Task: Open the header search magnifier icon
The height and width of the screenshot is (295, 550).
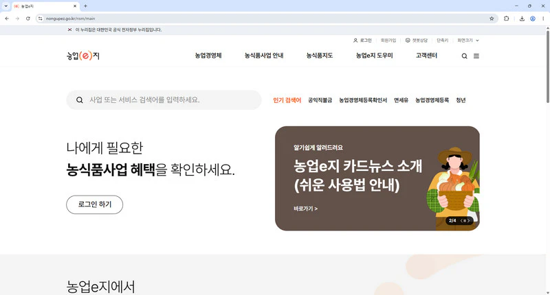Action: (x=464, y=56)
